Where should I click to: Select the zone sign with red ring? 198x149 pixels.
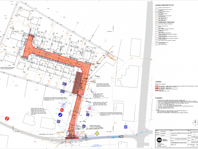click(90, 109)
